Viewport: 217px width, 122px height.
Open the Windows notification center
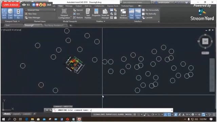tap(211, 119)
